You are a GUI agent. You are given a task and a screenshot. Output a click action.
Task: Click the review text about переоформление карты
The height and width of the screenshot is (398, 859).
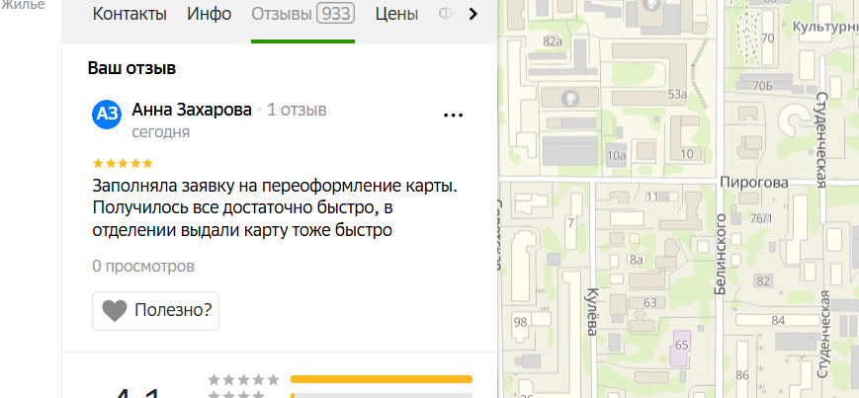click(x=275, y=208)
